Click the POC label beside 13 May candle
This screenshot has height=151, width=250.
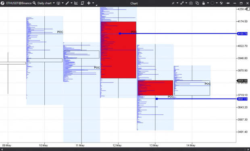(171, 97)
